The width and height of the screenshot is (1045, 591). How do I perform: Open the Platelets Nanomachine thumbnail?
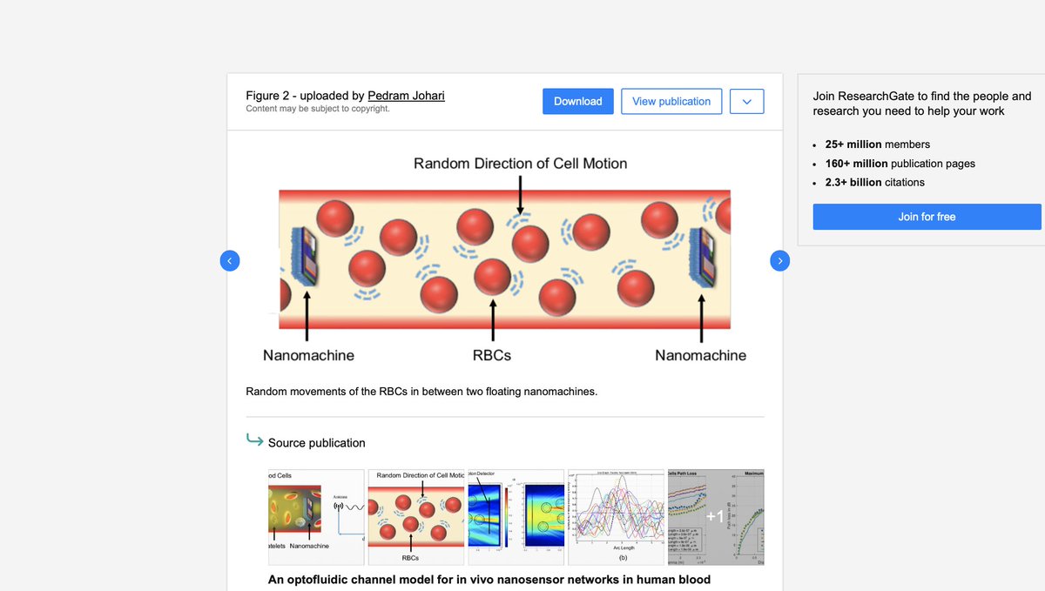pos(316,519)
